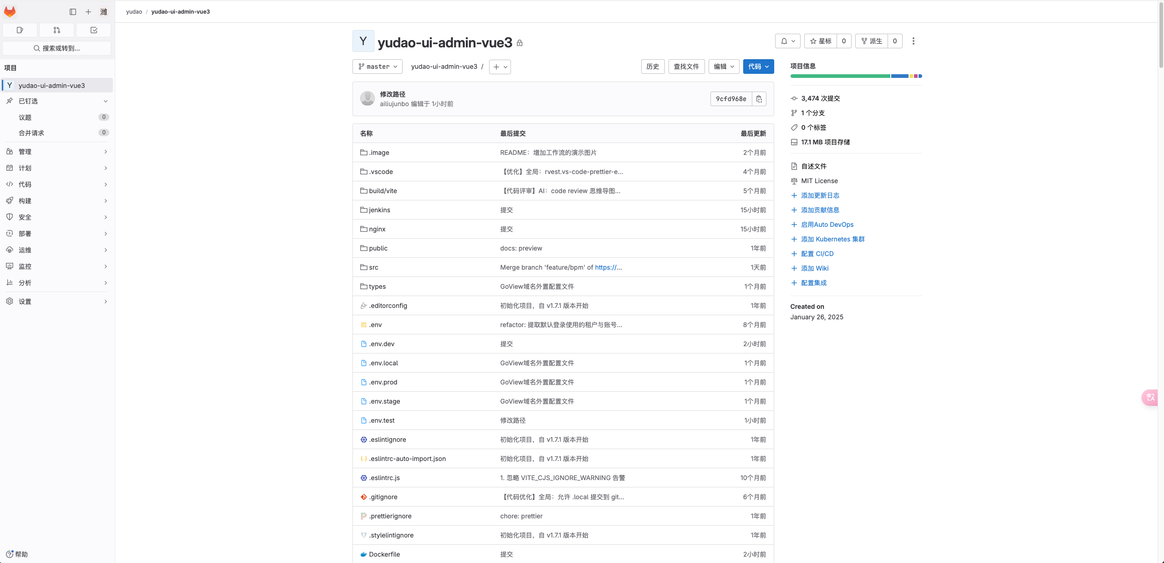Click the 历史 history button
This screenshot has width=1164, height=563.
pos(653,67)
